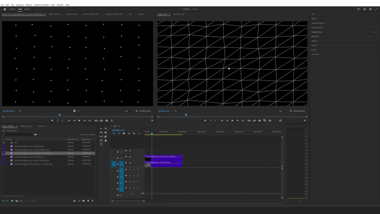Open Timeline Display Settings wrench
Viewport: 380px width, 214px height.
pyautogui.click(x=134, y=133)
